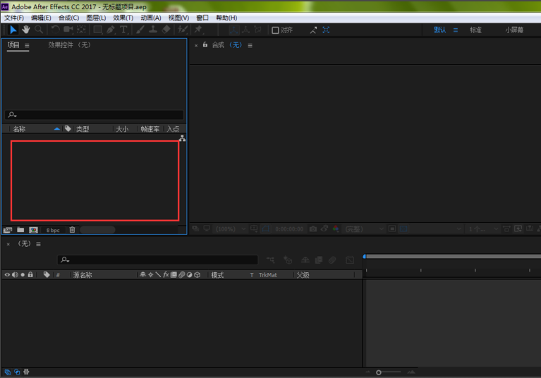This screenshot has height=378, width=541.
Task: Open the project flowchart view icon
Action: coord(182,138)
